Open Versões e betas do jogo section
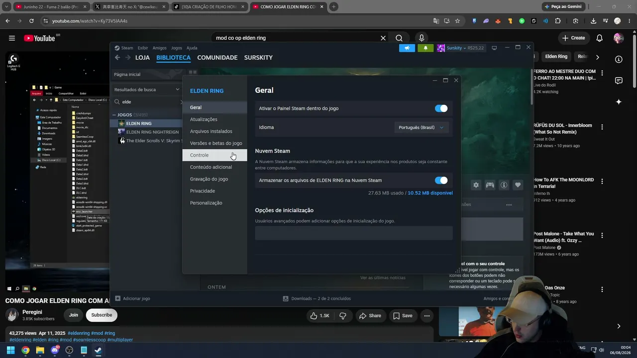The height and width of the screenshot is (358, 637). coord(214,143)
